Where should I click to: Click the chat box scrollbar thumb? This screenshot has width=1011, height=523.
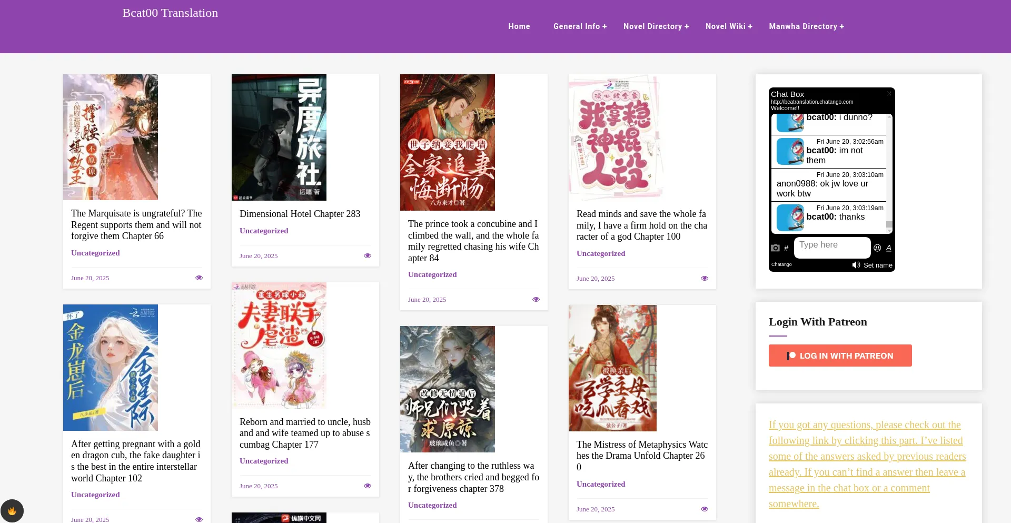point(889,224)
